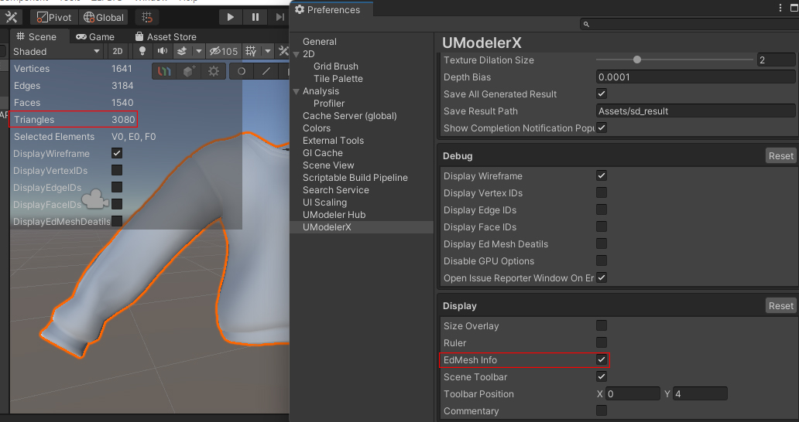Uncheck the Scene Toolbar checkbox
The image size is (799, 422).
pyautogui.click(x=602, y=376)
